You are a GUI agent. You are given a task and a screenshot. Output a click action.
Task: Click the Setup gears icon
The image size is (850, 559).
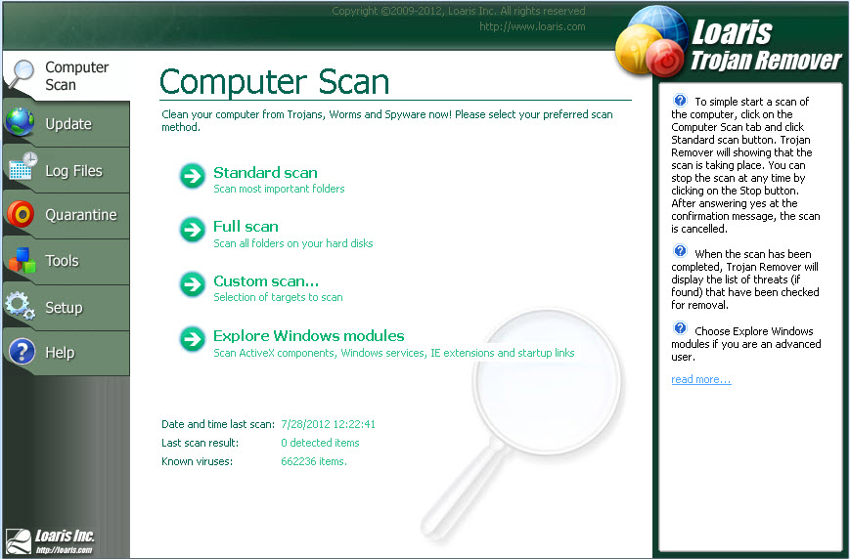point(21,306)
